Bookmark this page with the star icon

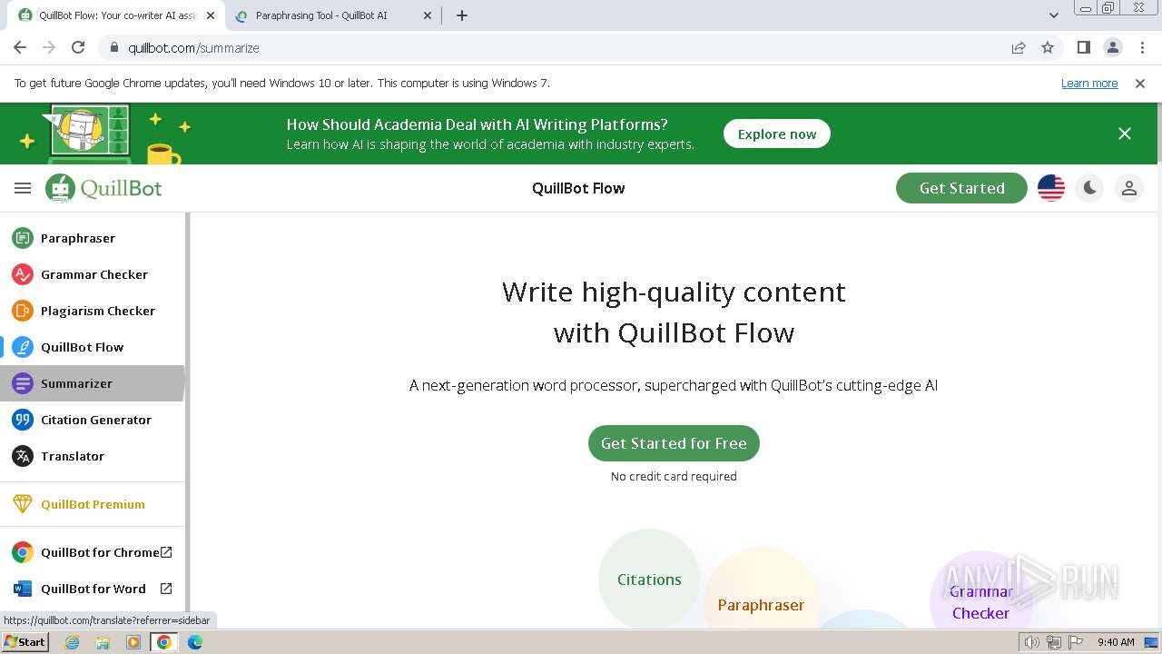point(1048,47)
